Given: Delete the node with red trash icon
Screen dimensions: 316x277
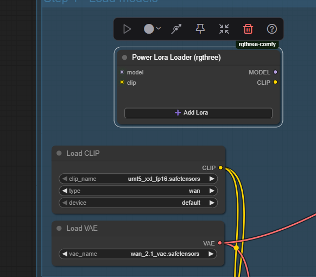Looking at the screenshot, I should click(x=248, y=29).
